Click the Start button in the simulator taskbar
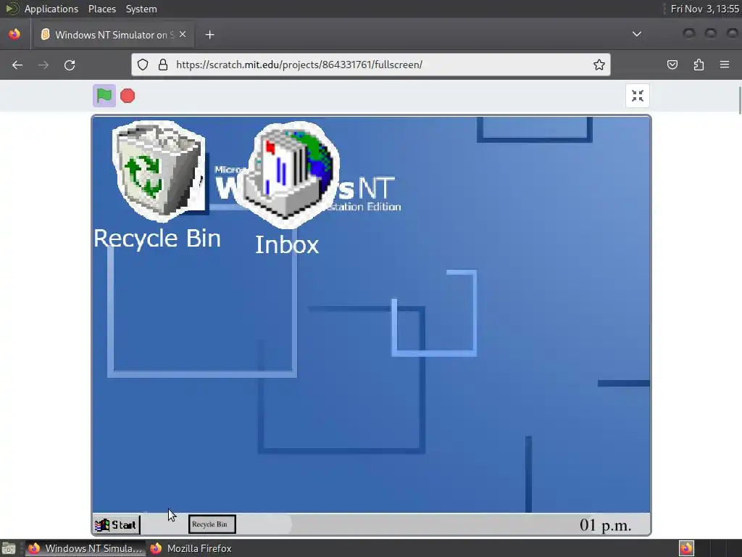 coord(117,525)
